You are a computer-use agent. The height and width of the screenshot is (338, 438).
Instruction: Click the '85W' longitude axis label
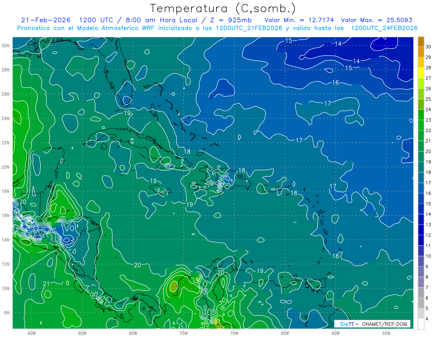pos(82,333)
